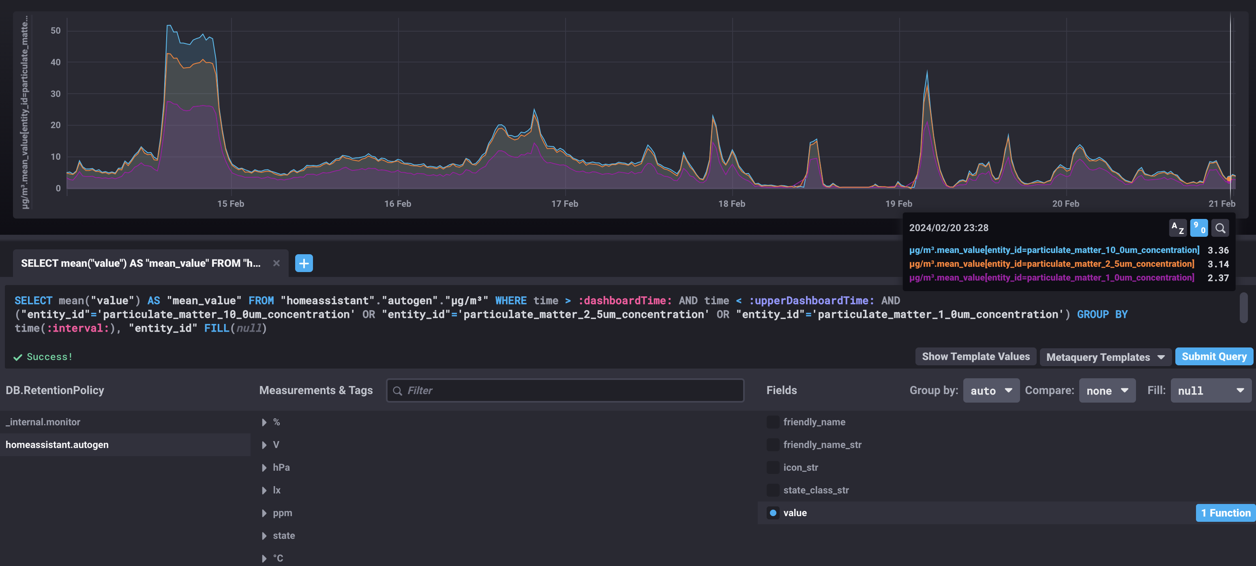Toggle friendly_name_str field checkbox
Image resolution: width=1256 pixels, height=566 pixels.
coord(773,445)
